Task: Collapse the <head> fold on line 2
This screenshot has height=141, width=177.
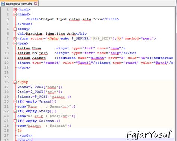Action: tap(15, 15)
